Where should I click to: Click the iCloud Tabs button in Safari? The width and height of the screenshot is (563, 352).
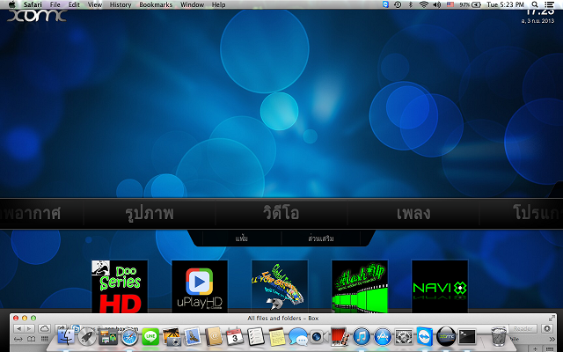(x=45, y=328)
